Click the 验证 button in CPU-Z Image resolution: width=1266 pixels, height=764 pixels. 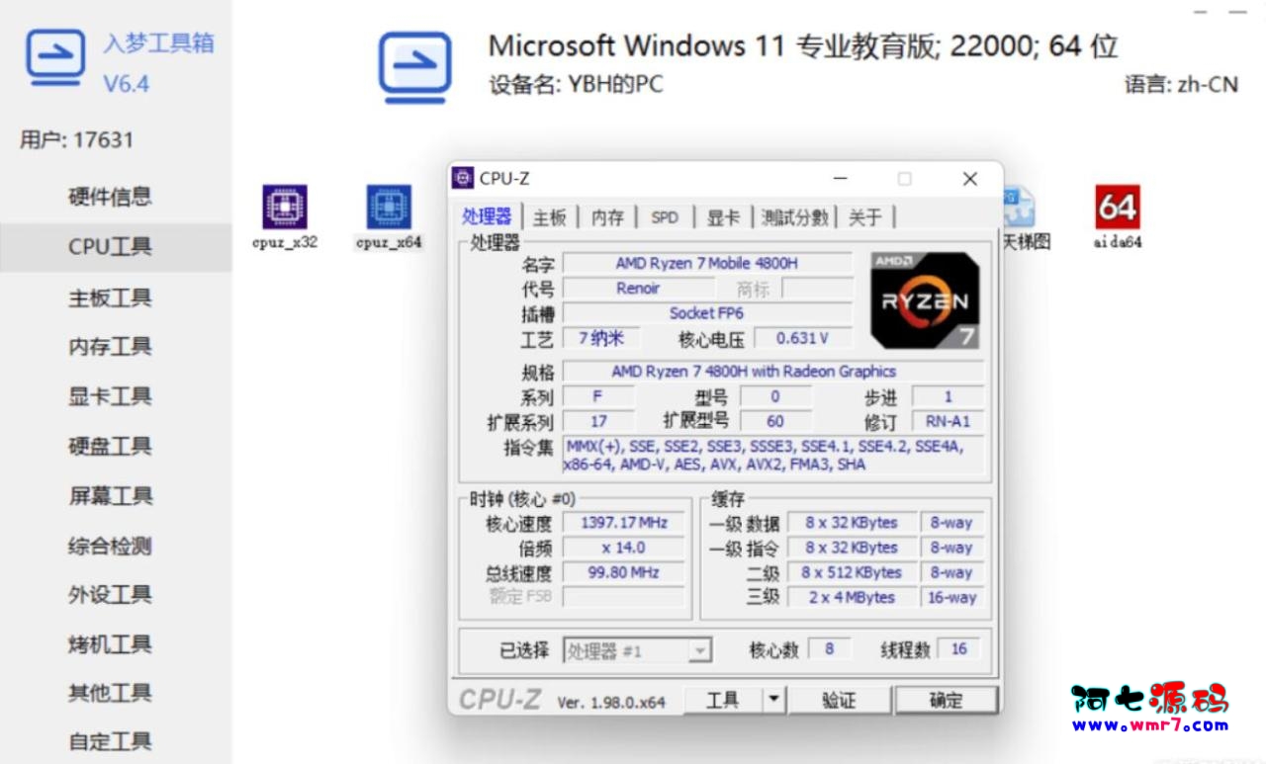[x=839, y=700]
